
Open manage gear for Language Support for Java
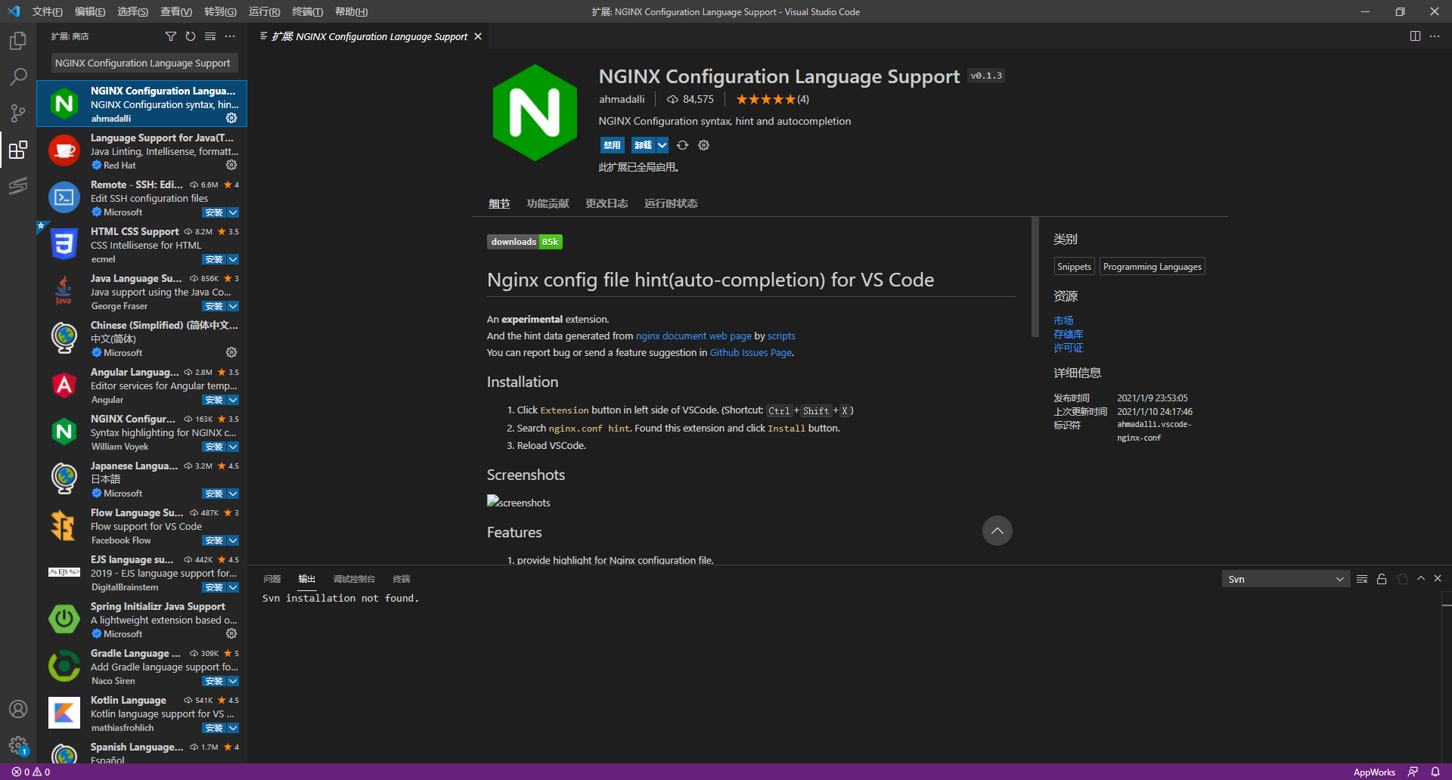coord(231,165)
